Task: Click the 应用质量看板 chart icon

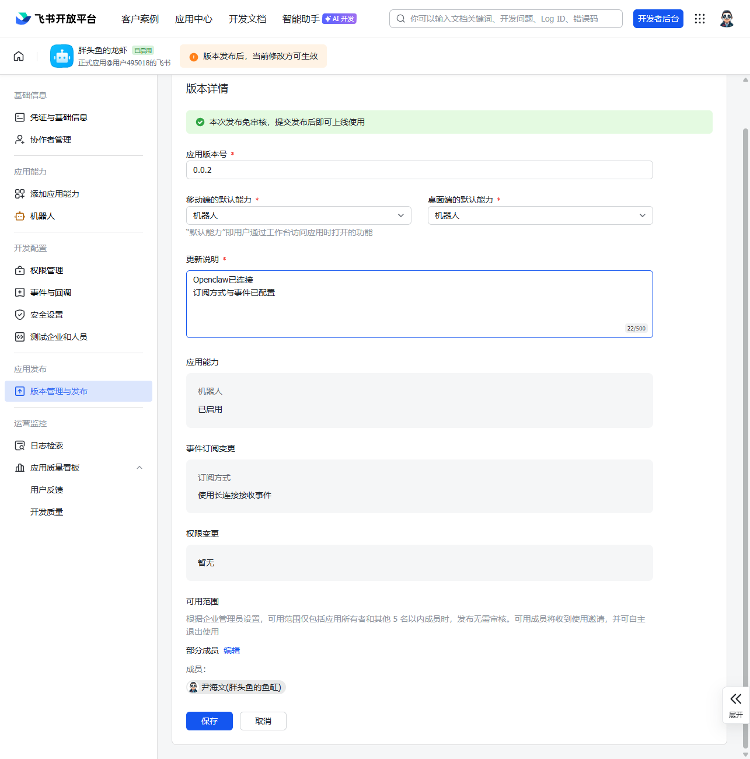Action: pyautogui.click(x=20, y=468)
